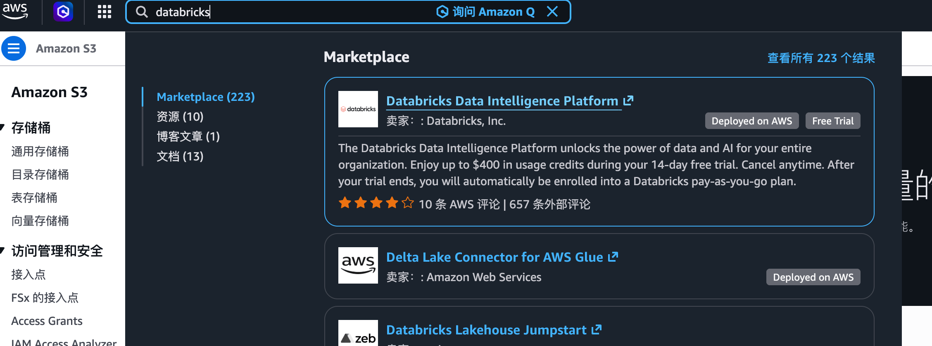The height and width of the screenshot is (346, 932).
Task: Click 10 条 AWS 评论 review text
Action: tap(459, 204)
